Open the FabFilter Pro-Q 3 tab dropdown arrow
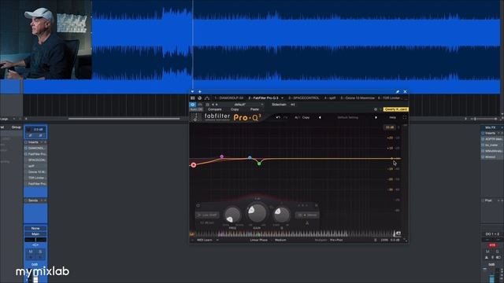 pos(283,98)
